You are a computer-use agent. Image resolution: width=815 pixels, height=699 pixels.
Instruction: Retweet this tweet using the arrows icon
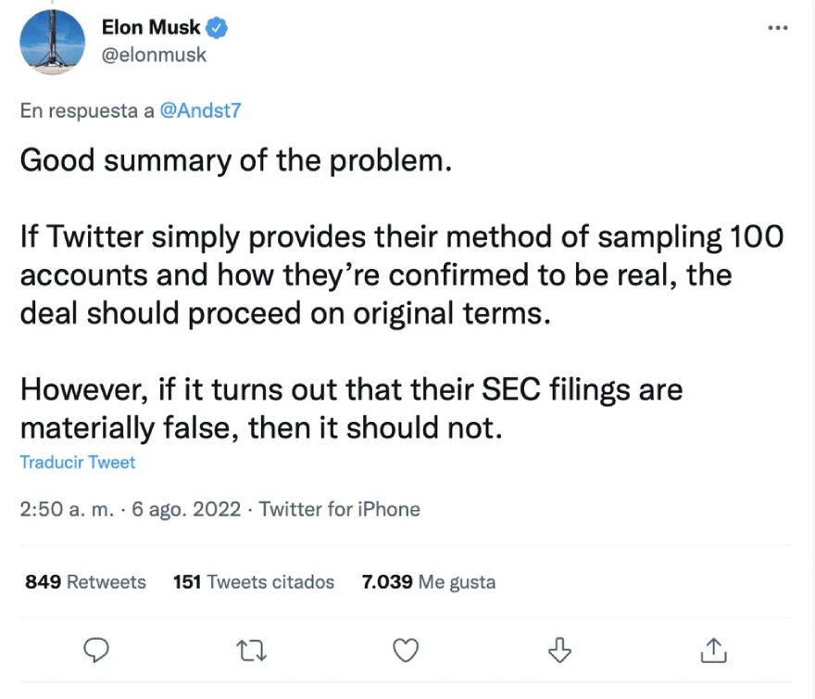[252, 651]
